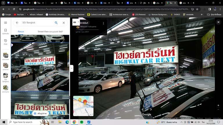Go to the previous photo arrow
223x125 pixels.
coord(142,109)
